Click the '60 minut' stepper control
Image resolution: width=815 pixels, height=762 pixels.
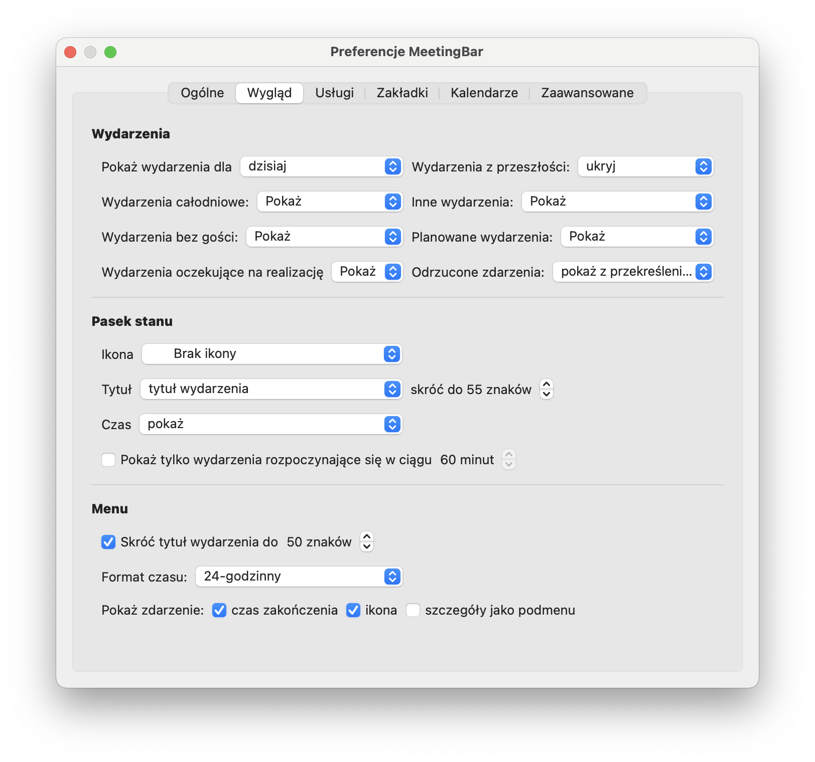(509, 459)
